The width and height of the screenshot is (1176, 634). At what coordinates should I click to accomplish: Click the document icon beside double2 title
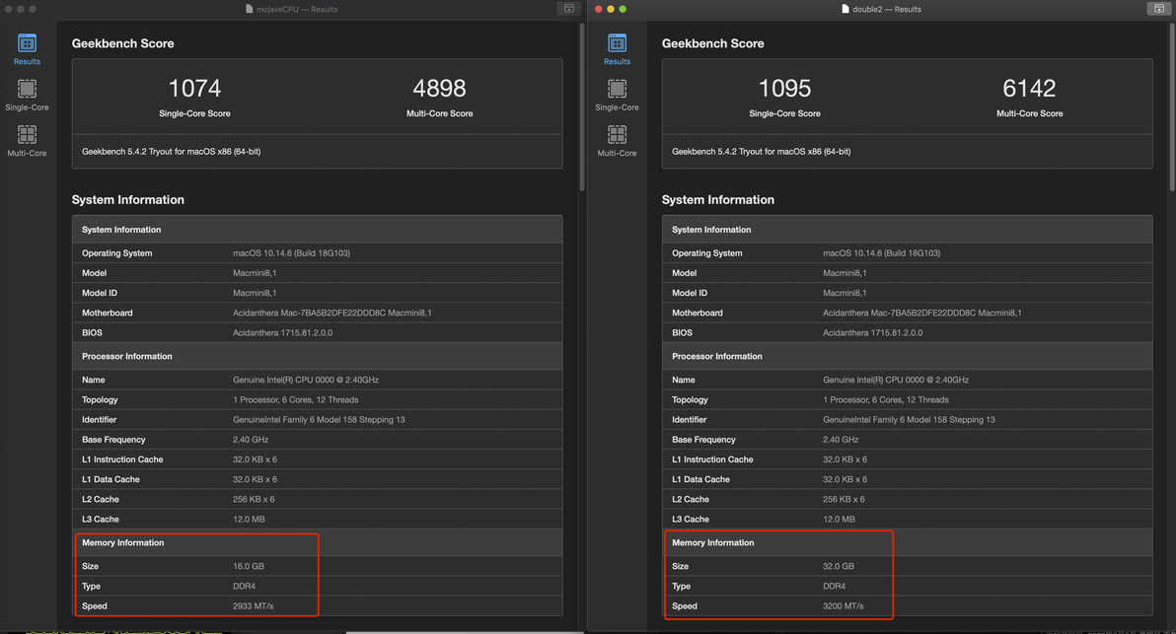845,9
